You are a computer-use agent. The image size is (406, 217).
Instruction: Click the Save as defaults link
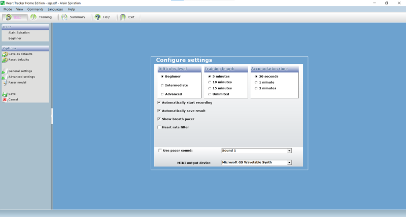[x=20, y=54]
